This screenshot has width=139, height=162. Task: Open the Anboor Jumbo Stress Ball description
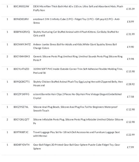click(75, 46)
